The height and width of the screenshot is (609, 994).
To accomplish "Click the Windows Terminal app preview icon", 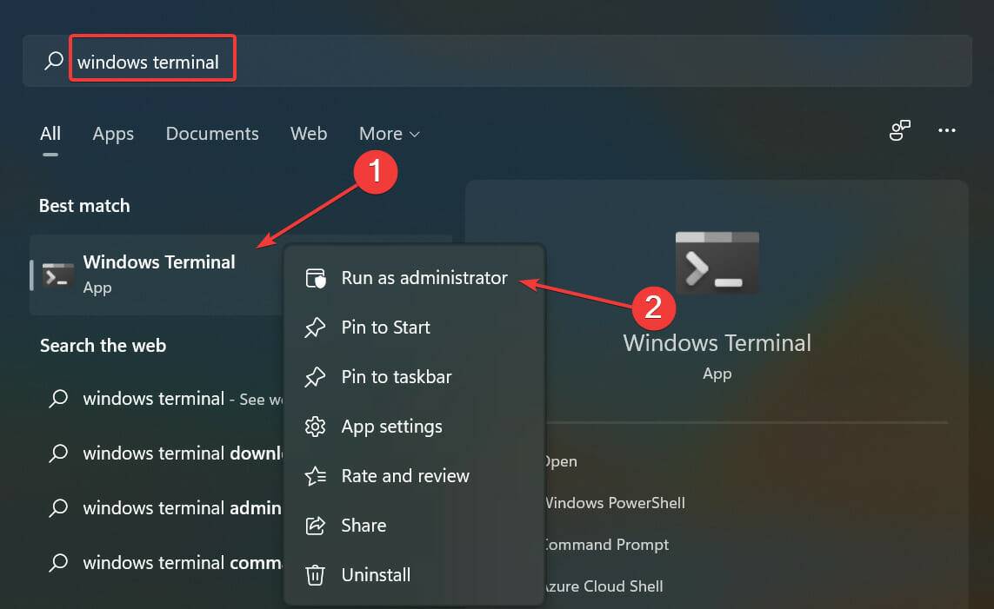I will (717, 262).
